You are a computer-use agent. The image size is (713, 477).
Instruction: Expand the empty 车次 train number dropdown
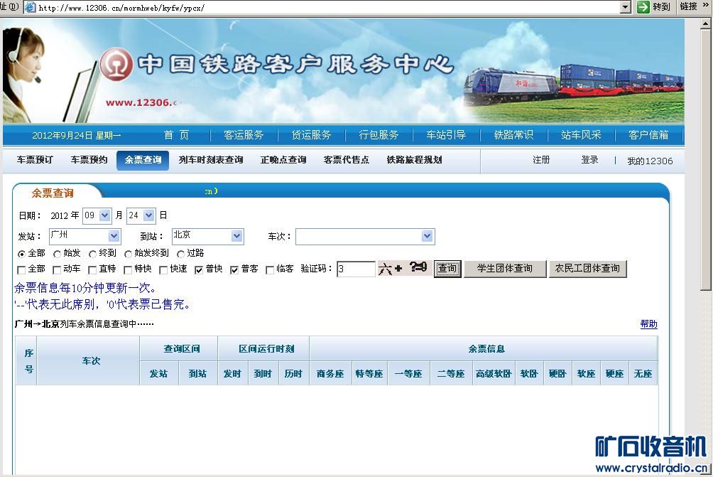tap(425, 235)
